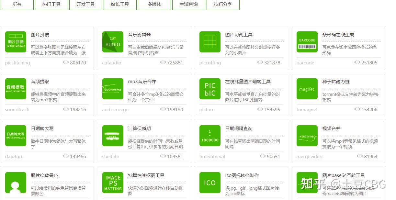Click the mergevideo slug text
Viewport: 396px width, 200px height.
click(x=310, y=157)
